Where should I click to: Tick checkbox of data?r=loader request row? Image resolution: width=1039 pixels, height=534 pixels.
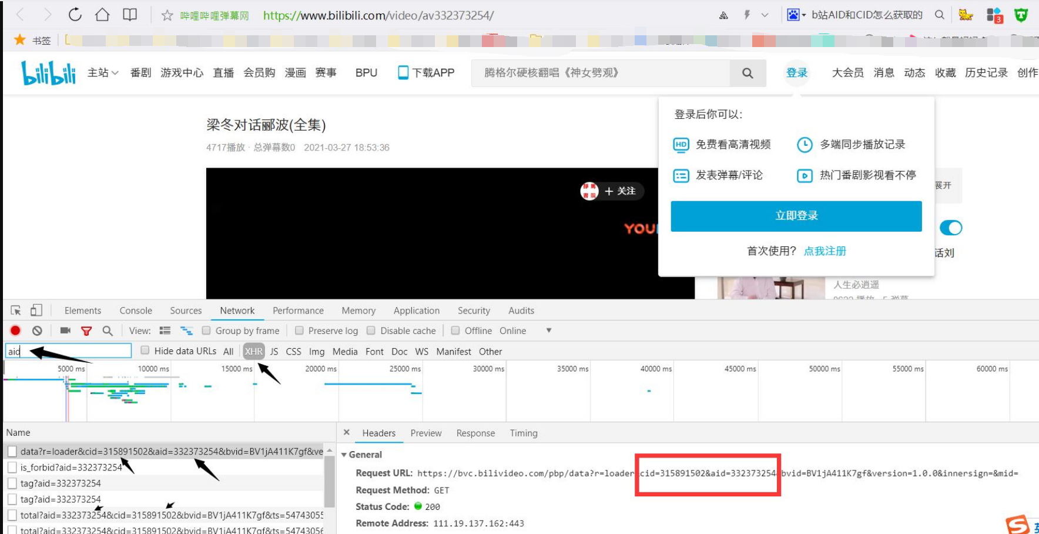click(12, 452)
